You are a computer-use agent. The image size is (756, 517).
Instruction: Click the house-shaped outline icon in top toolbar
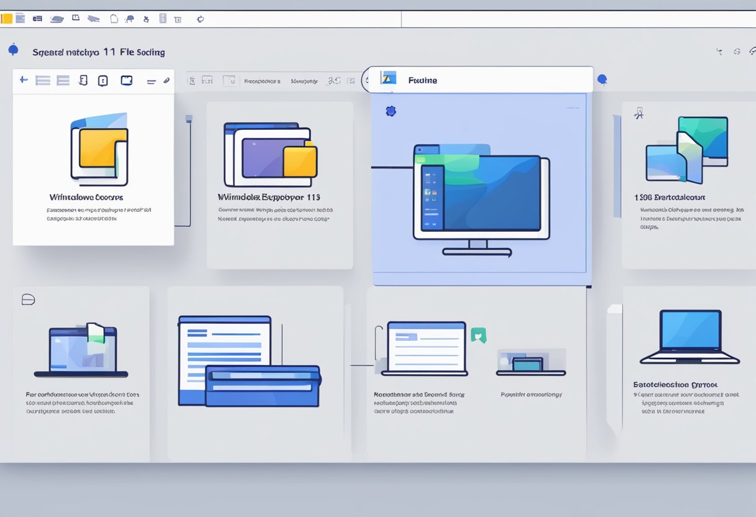point(114,19)
